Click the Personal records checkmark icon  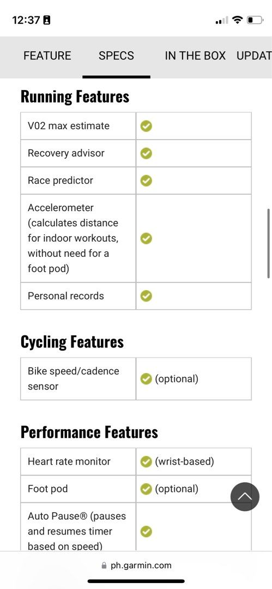pyautogui.click(x=146, y=296)
